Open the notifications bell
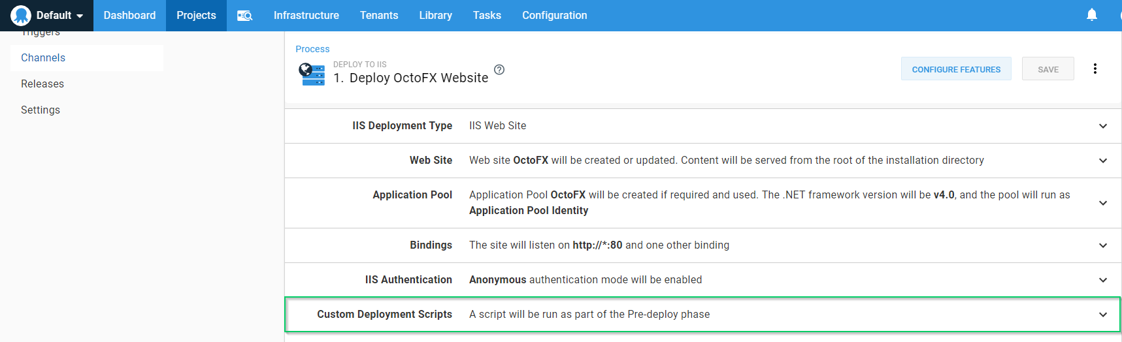This screenshot has height=342, width=1122. coord(1091,15)
